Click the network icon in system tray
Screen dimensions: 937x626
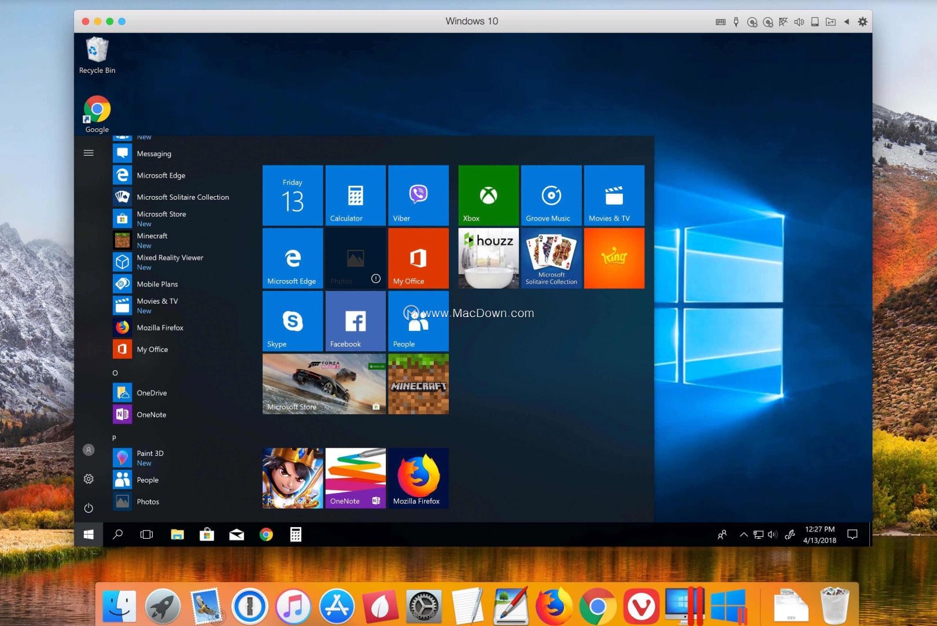[758, 535]
